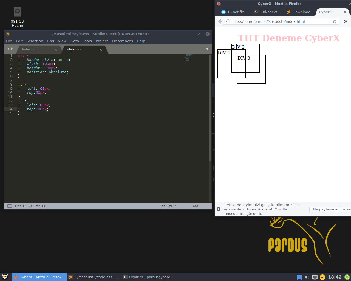This screenshot has width=351, height=281.
Task: Change CSS syntax selector in status bar
Action: tap(196, 206)
